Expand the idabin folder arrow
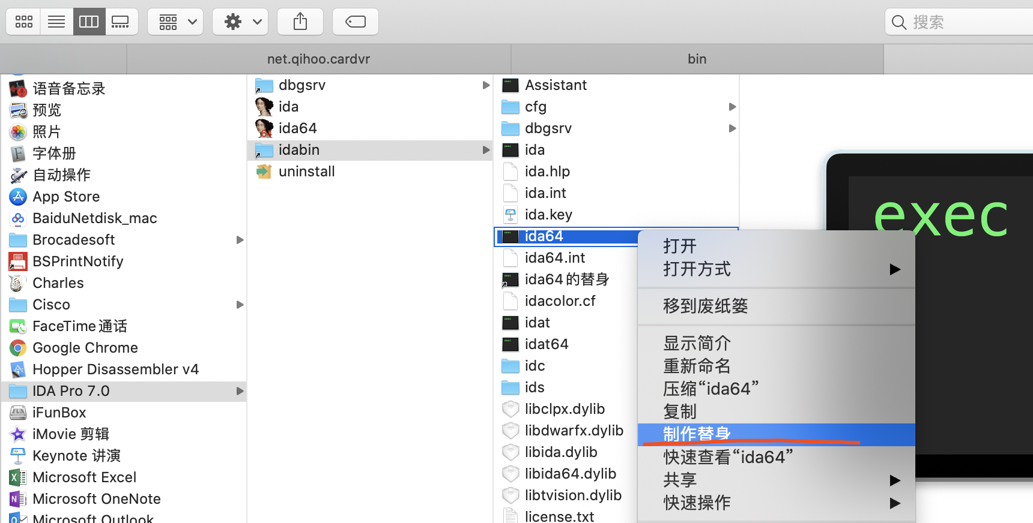The width and height of the screenshot is (1033, 523). (x=486, y=150)
